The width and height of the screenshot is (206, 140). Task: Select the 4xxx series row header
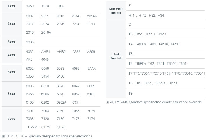click(11, 56)
